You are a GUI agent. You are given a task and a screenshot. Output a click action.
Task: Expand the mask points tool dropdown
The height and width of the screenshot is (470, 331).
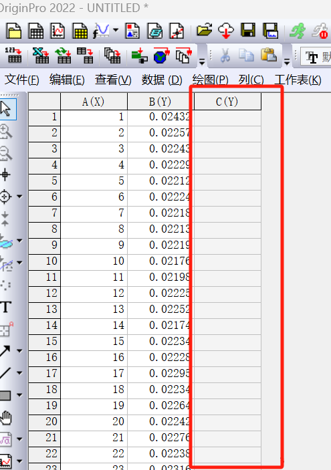19,263
